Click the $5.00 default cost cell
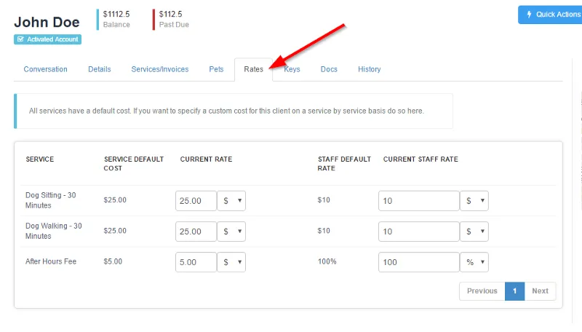 click(113, 261)
